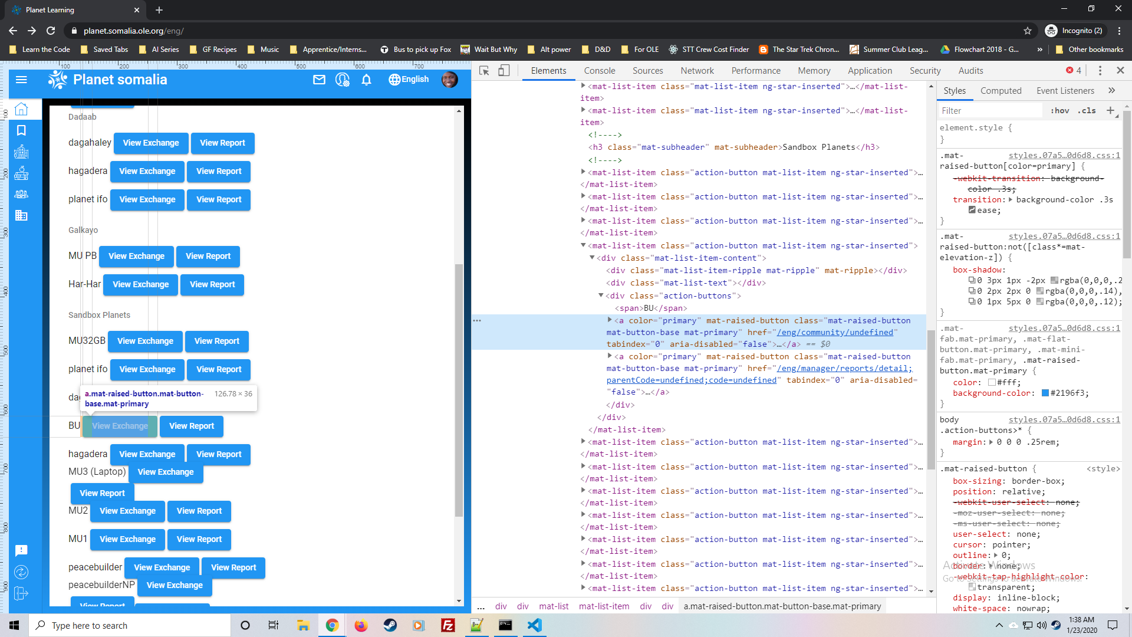Viewport: 1132px width, 637px height.
Task: Select the DevTools inspect-element cursor icon
Action: click(x=483, y=70)
